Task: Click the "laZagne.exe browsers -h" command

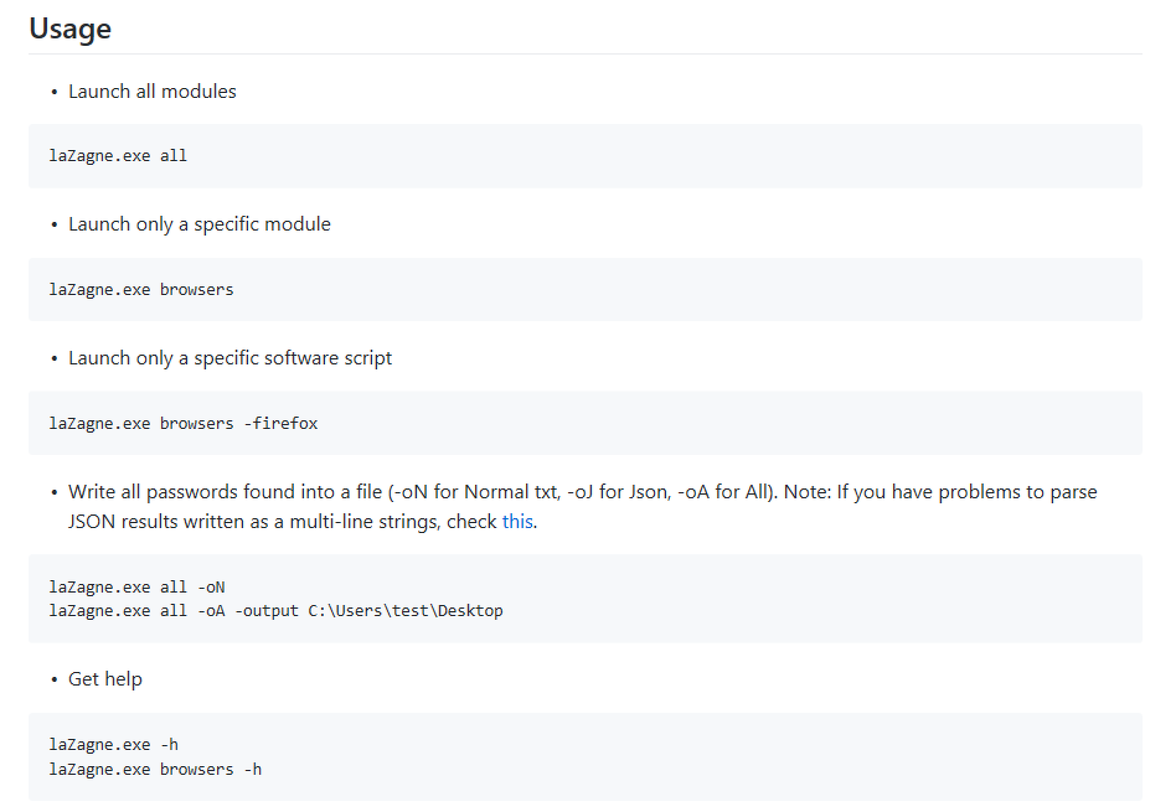Action: click(156, 769)
